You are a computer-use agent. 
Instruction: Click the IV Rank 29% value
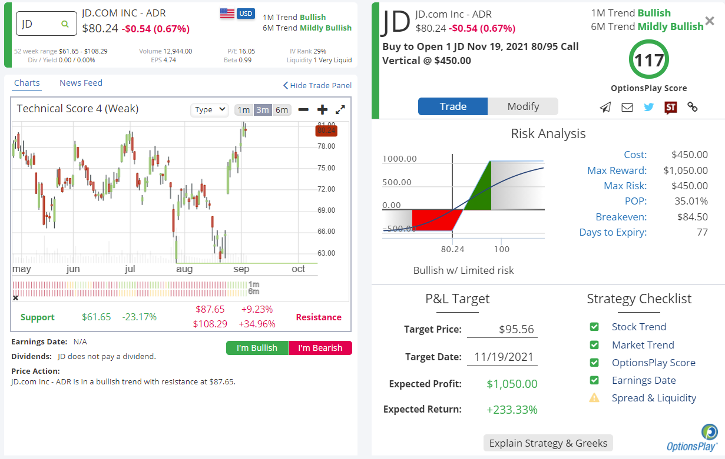pyautogui.click(x=320, y=51)
